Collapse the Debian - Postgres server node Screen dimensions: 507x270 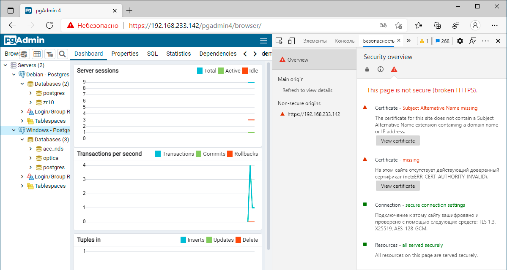[14, 75]
